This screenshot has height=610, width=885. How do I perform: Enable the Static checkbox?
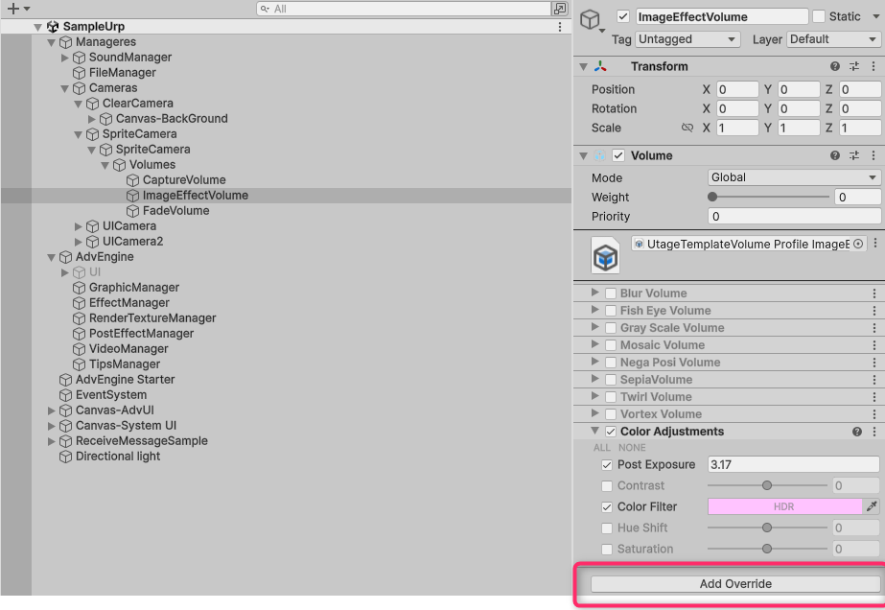pos(818,16)
